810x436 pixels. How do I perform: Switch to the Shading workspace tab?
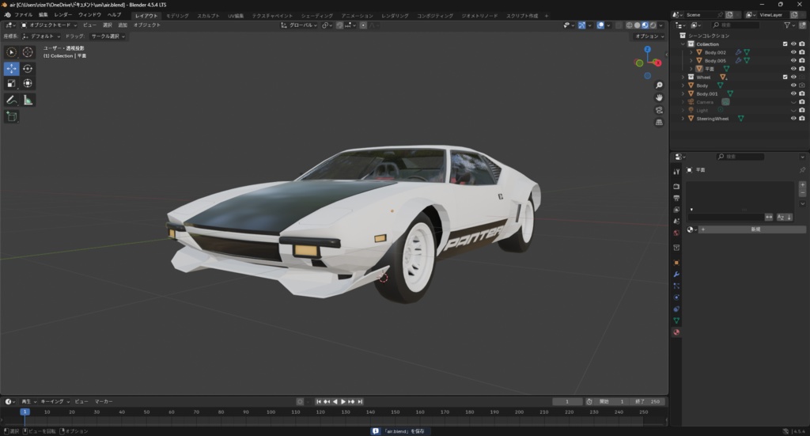316,16
